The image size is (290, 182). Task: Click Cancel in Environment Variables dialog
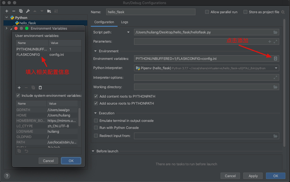(x=48, y=161)
